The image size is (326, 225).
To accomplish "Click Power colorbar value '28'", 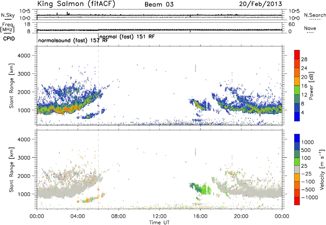I will coord(304,59).
